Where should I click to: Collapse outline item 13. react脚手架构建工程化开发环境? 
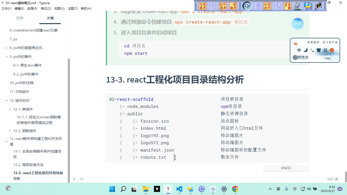(x=6, y=141)
